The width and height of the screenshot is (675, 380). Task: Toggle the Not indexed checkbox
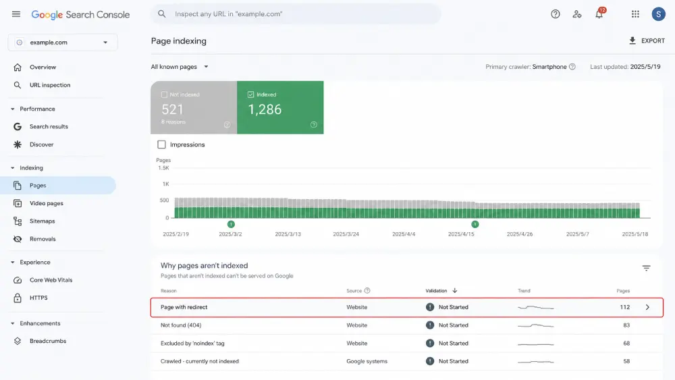(164, 94)
